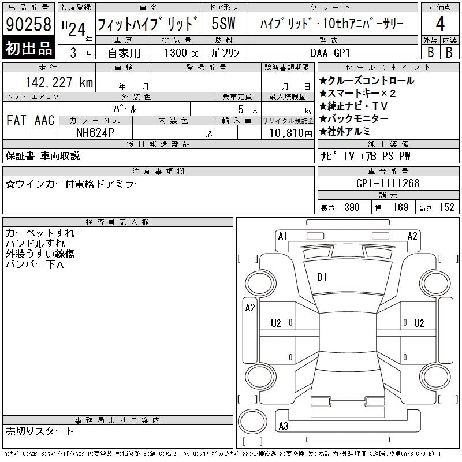Click the A3 marker near rear bumper

(x=283, y=426)
